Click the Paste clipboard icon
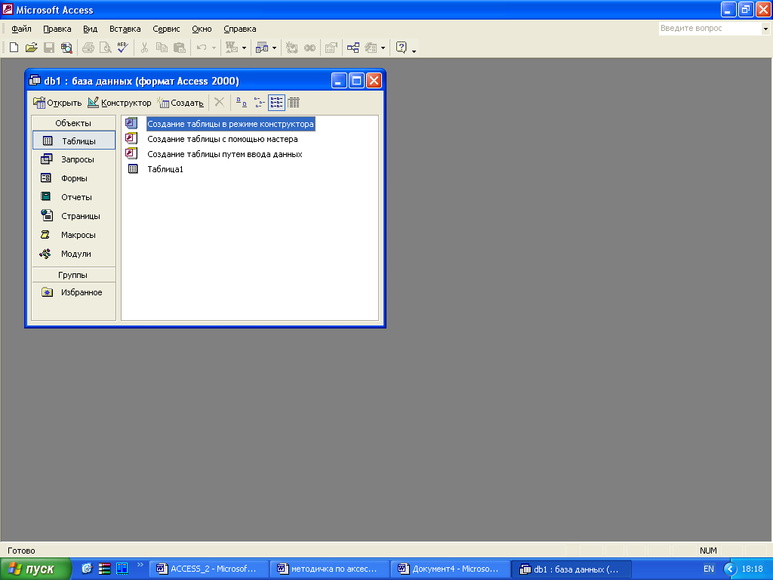 point(180,48)
